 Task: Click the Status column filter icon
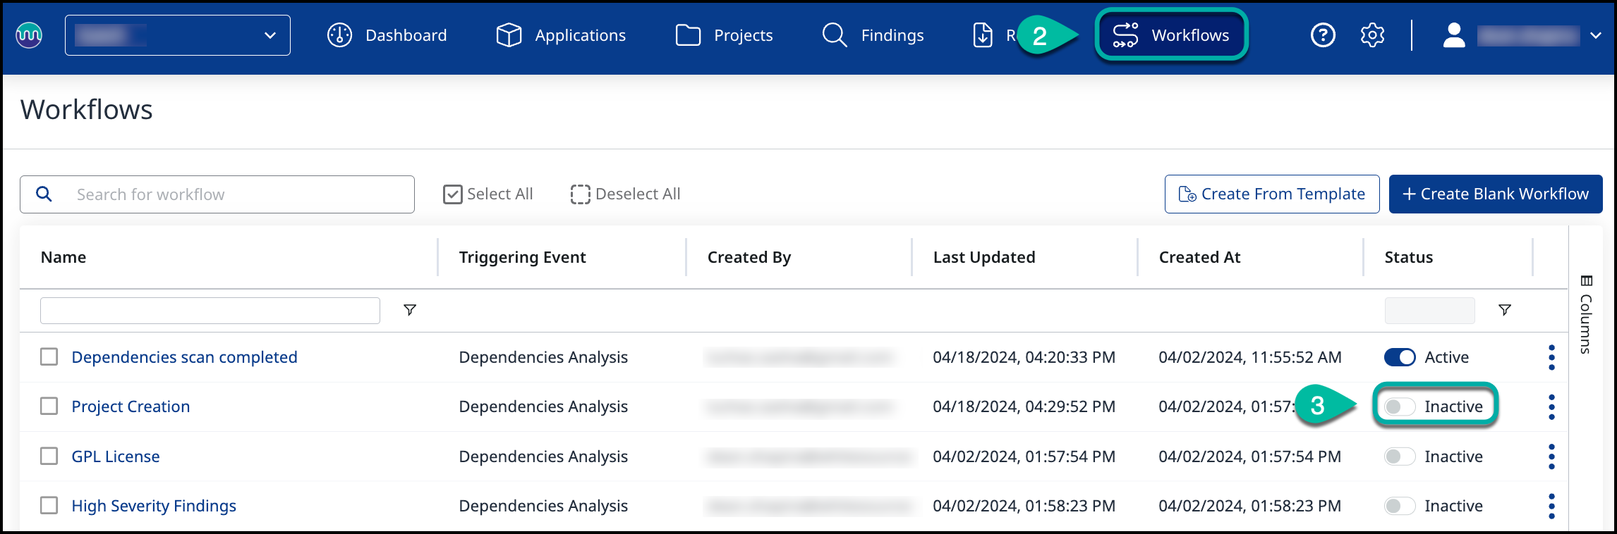(1504, 310)
